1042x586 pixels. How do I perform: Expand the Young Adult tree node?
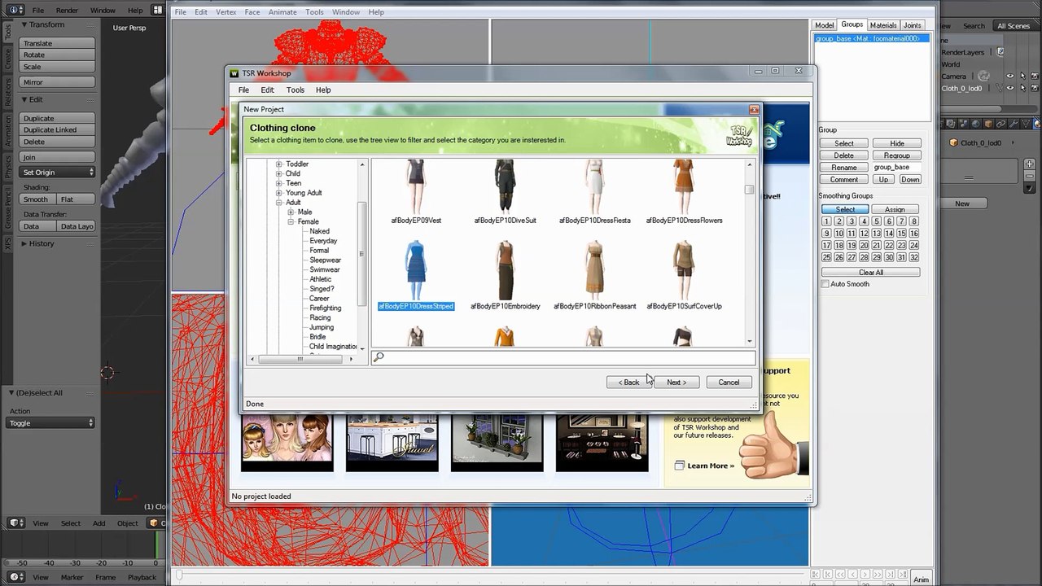[279, 193]
